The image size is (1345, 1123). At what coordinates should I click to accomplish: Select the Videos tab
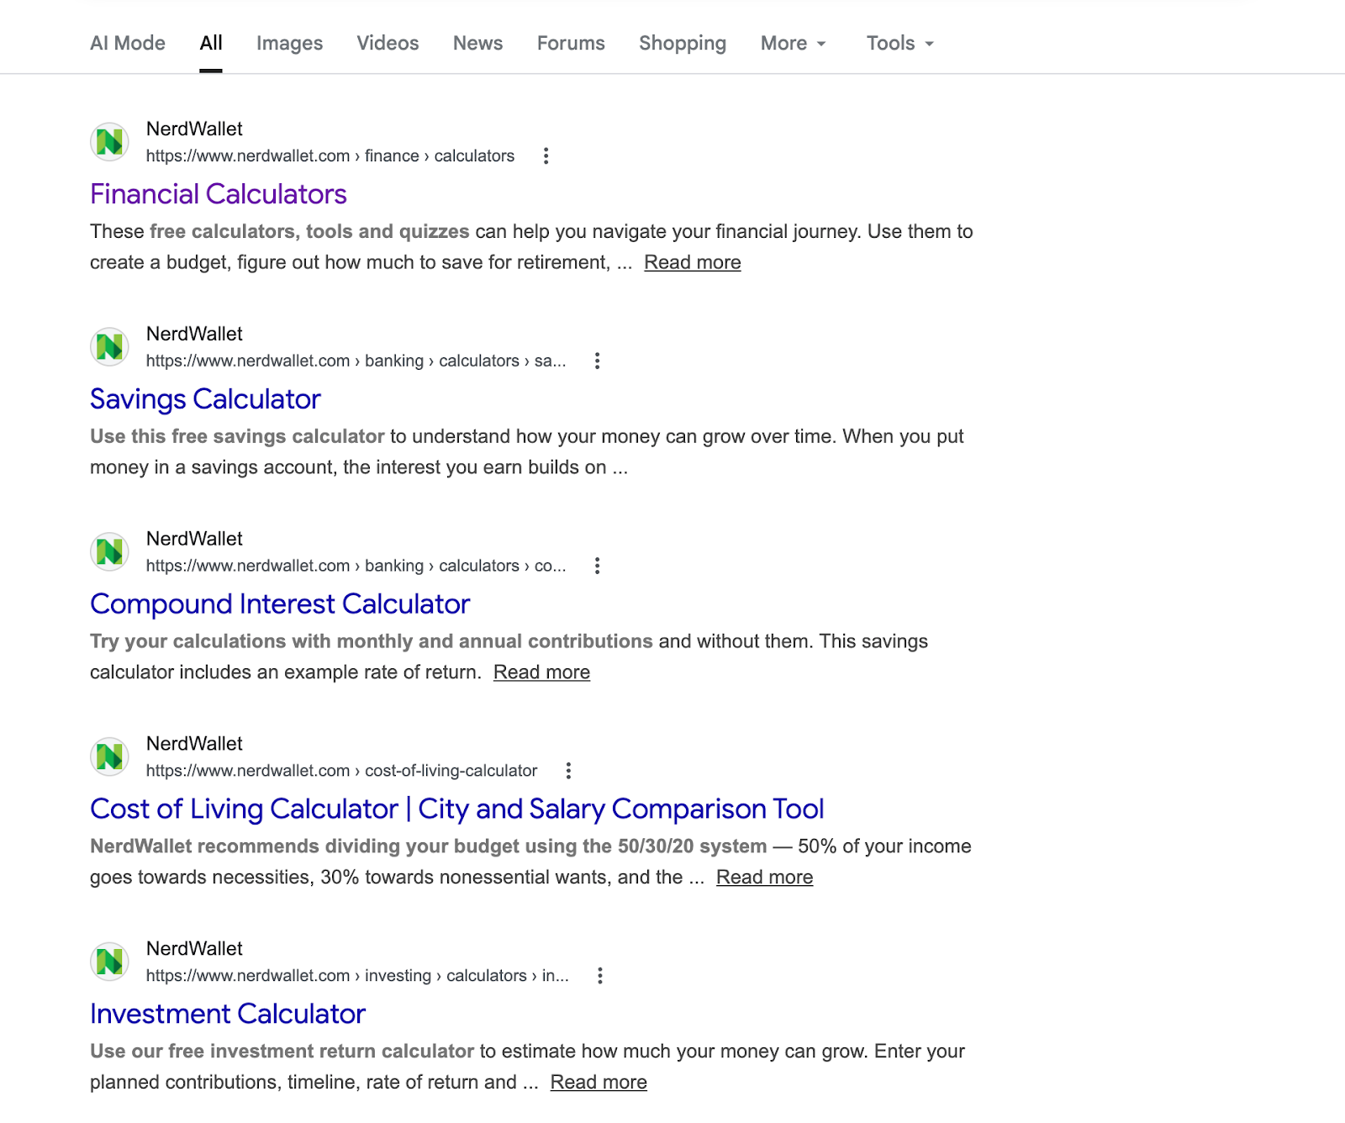coord(387,43)
